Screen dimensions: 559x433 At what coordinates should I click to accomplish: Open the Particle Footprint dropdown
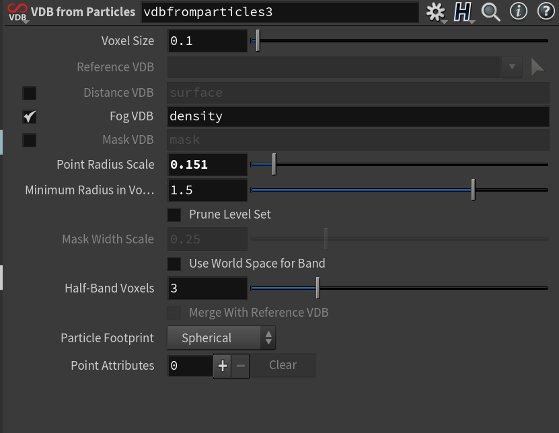[221, 338]
